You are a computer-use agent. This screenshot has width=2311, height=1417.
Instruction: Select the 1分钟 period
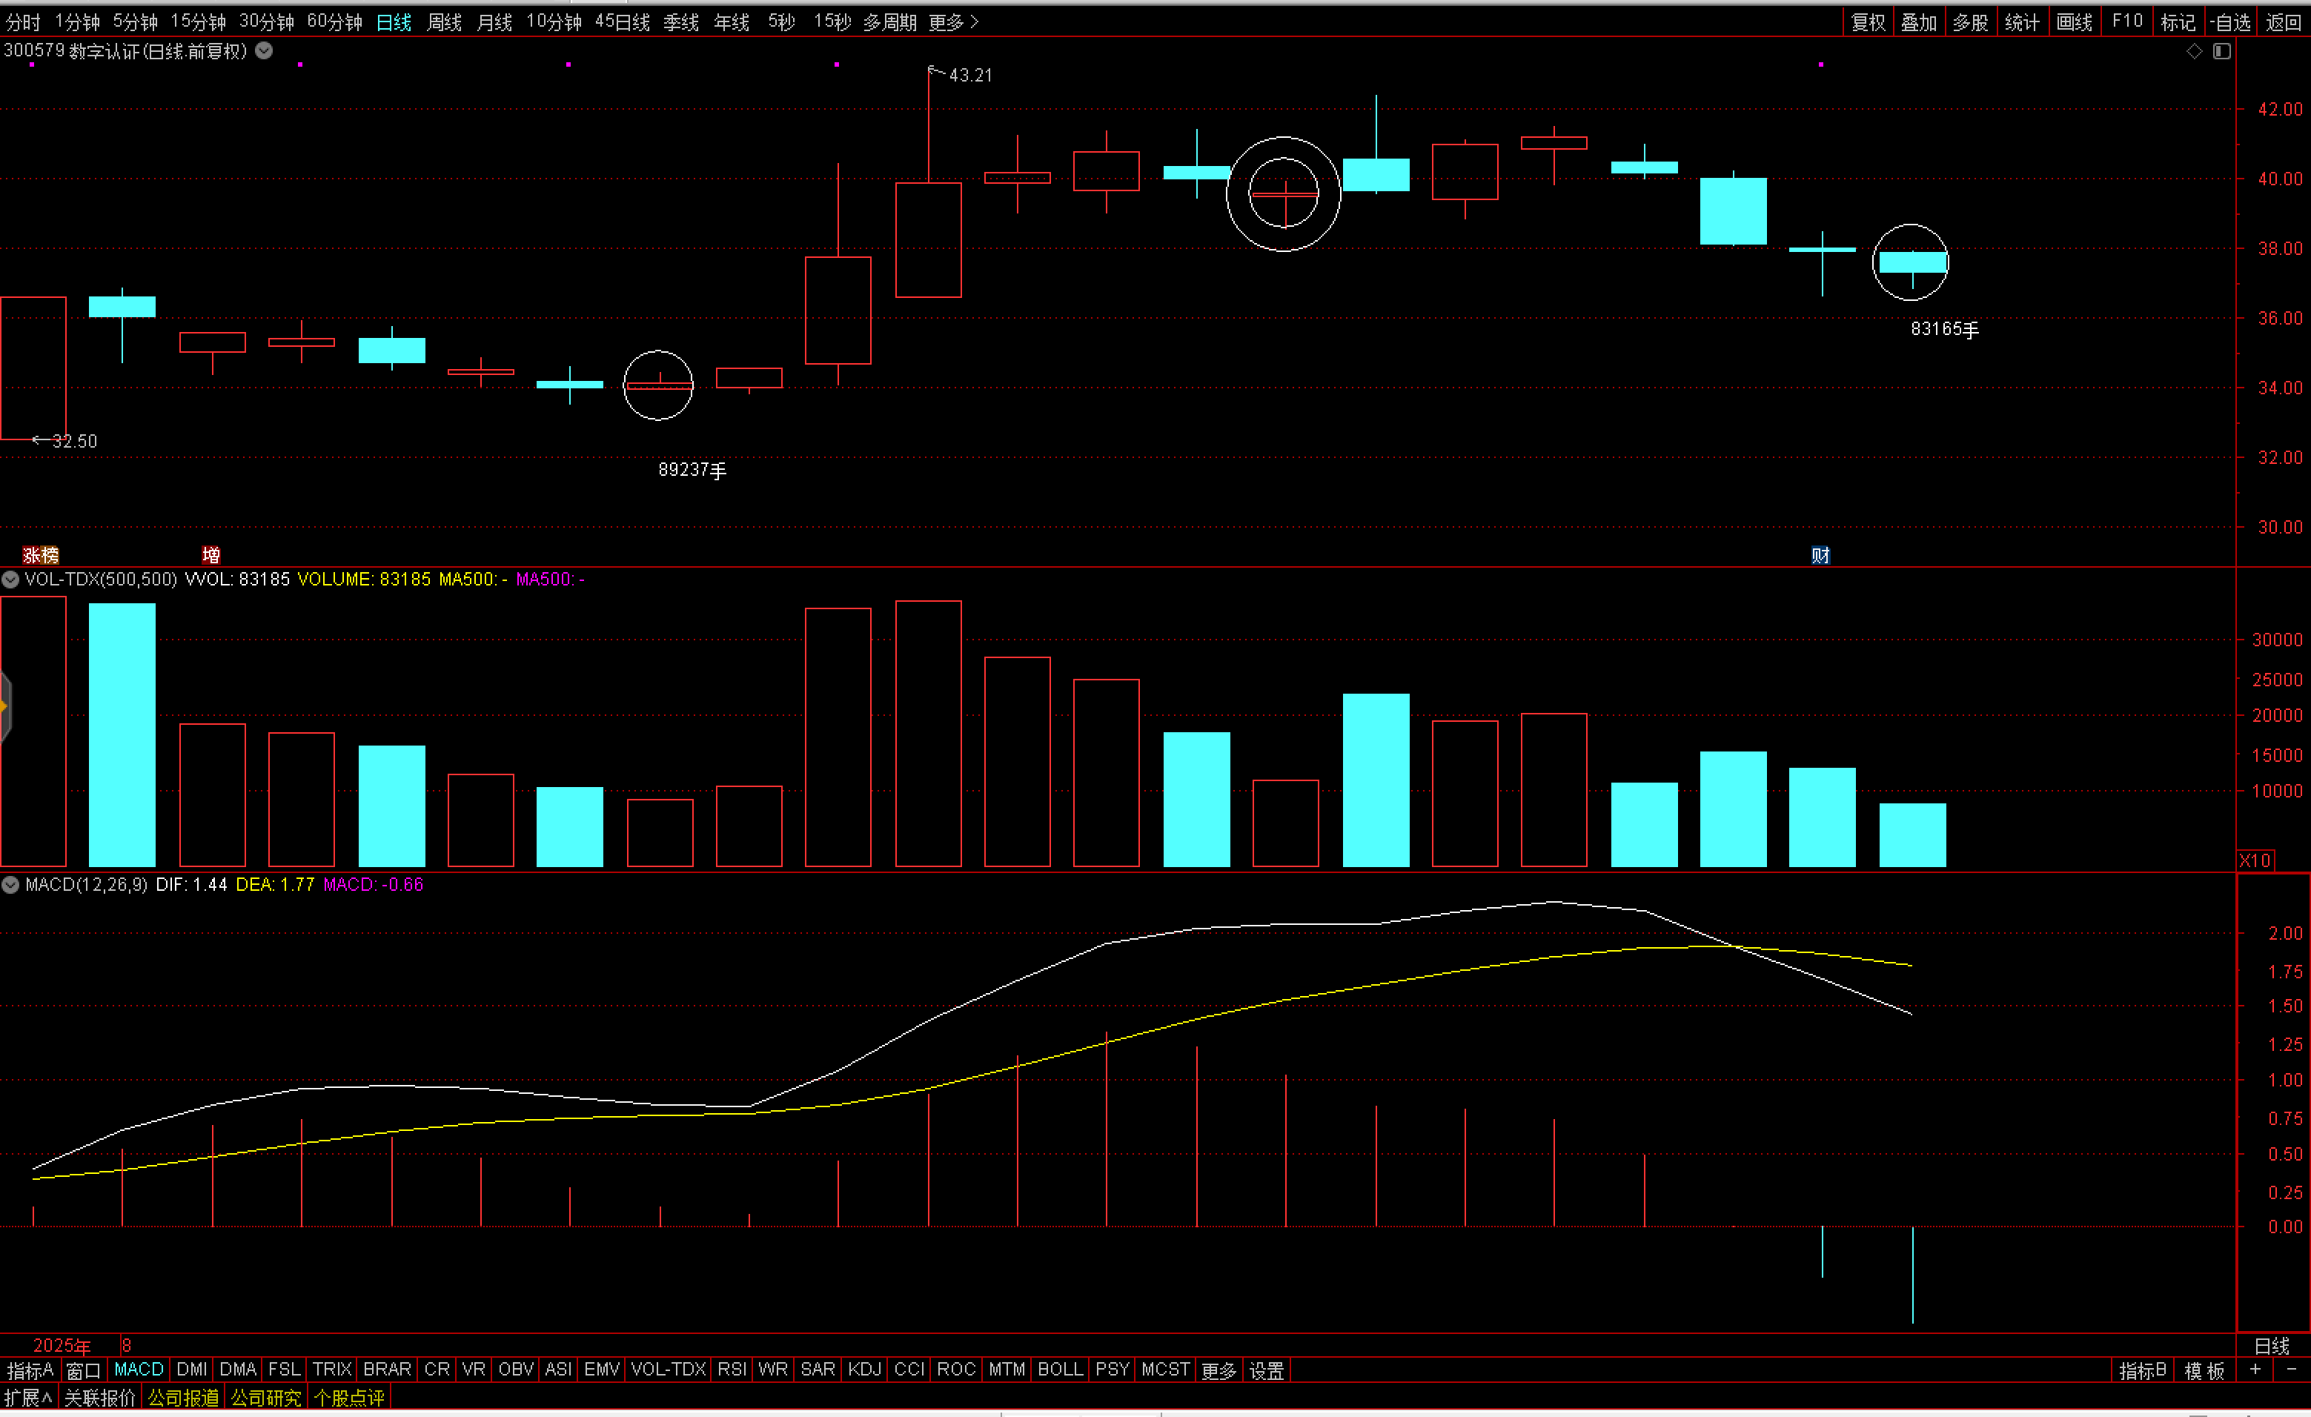[77, 21]
